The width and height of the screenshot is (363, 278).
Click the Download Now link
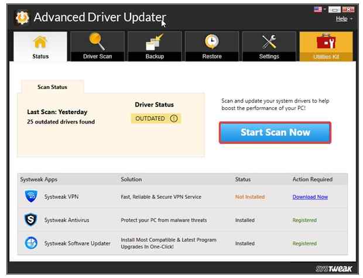(310, 197)
